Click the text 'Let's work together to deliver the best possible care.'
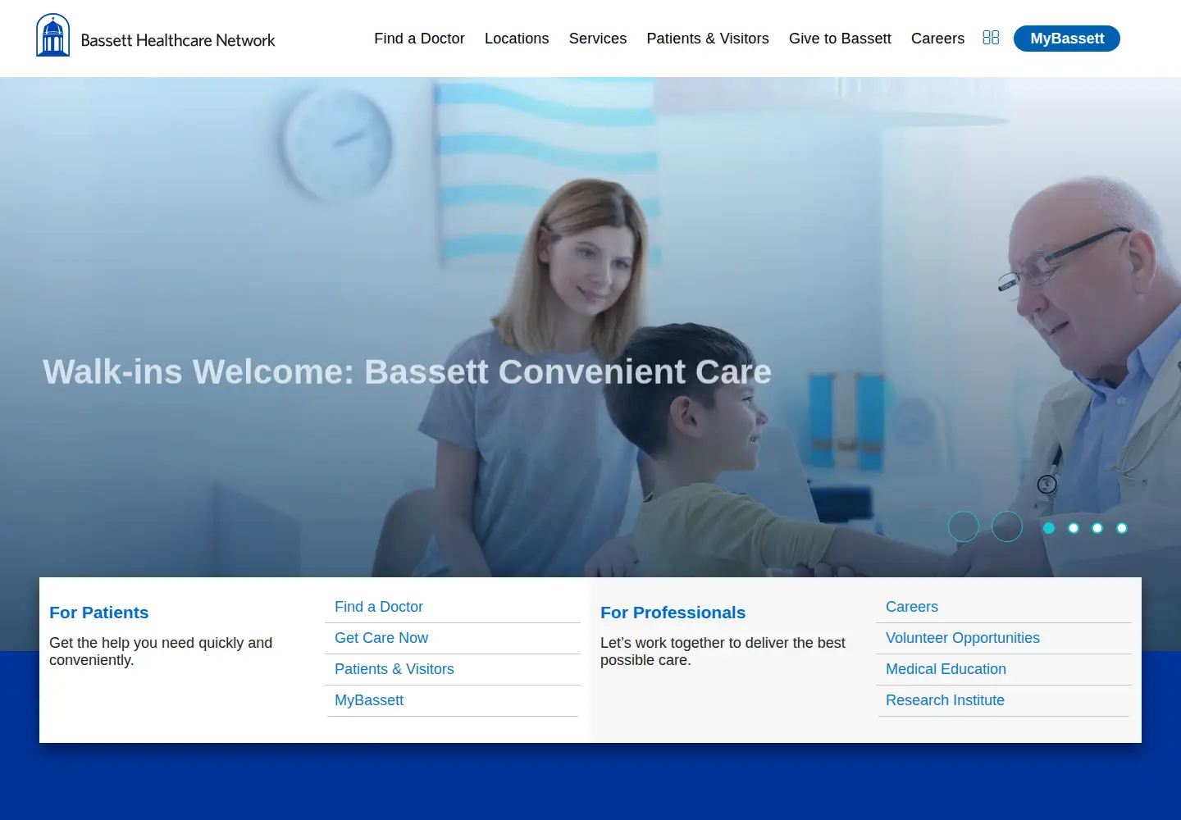This screenshot has height=820, width=1181. click(x=723, y=651)
